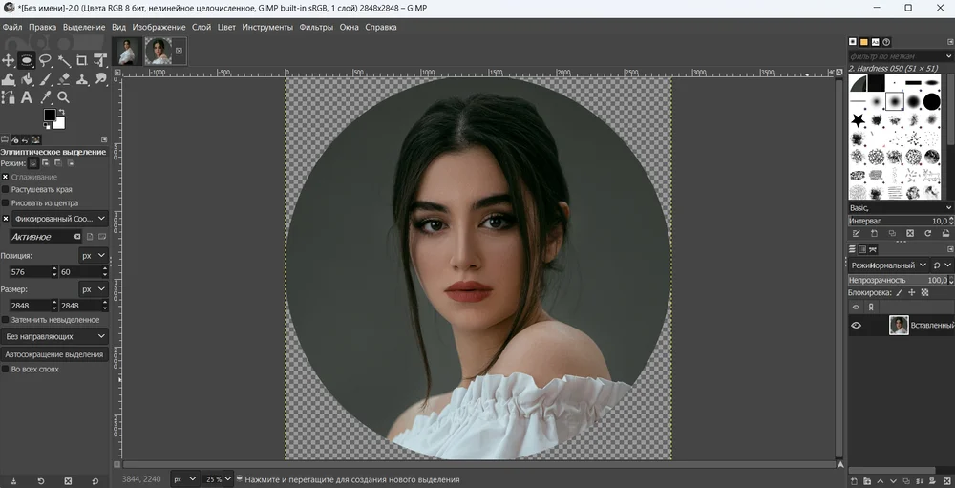This screenshot has height=488, width=955.
Task: Click the Brushes tab icon
Action: pyautogui.click(x=853, y=42)
